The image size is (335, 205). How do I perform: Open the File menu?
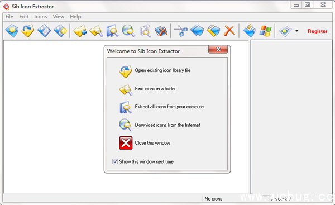click(9, 17)
